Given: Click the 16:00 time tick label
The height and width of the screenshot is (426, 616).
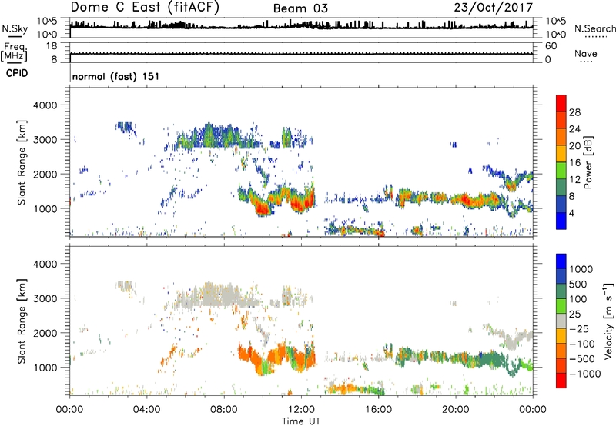Looking at the screenshot, I should [378, 410].
